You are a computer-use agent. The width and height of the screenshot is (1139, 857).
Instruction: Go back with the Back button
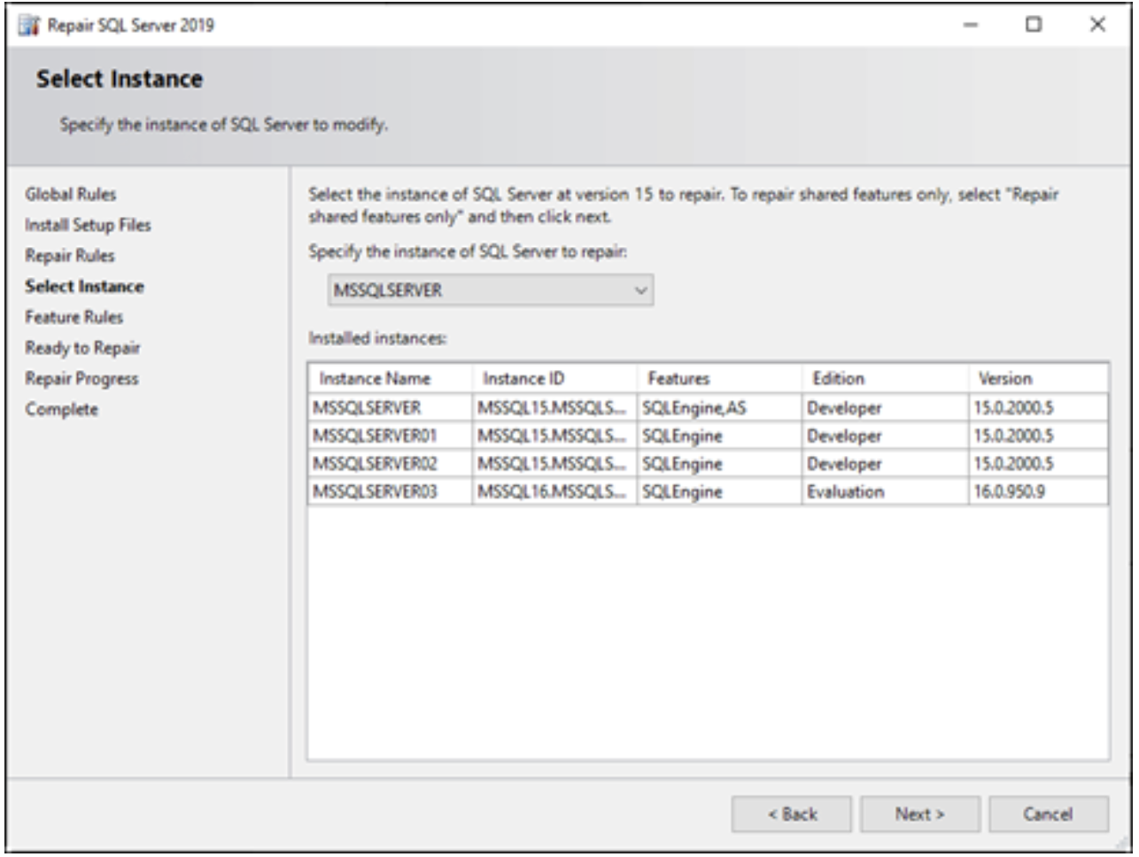tap(792, 815)
